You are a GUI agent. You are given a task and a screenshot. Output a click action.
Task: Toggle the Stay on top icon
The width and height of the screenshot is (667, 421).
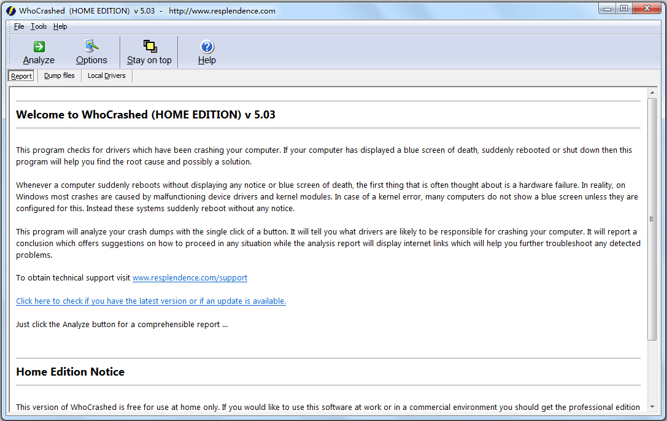[x=149, y=47]
